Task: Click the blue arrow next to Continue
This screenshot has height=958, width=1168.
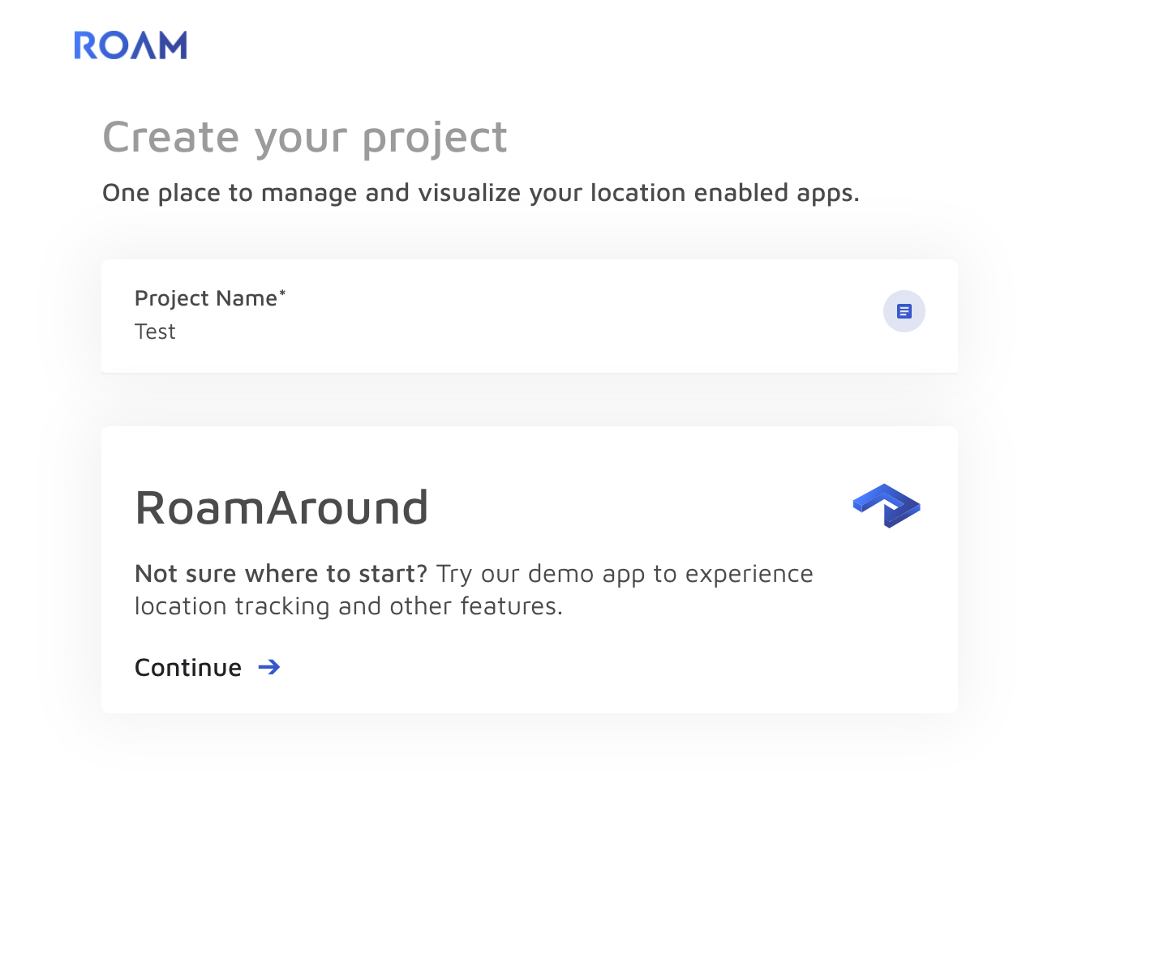Action: click(268, 667)
